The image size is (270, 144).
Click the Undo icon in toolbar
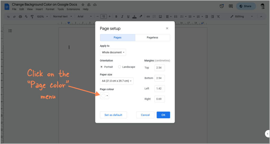[8, 16]
